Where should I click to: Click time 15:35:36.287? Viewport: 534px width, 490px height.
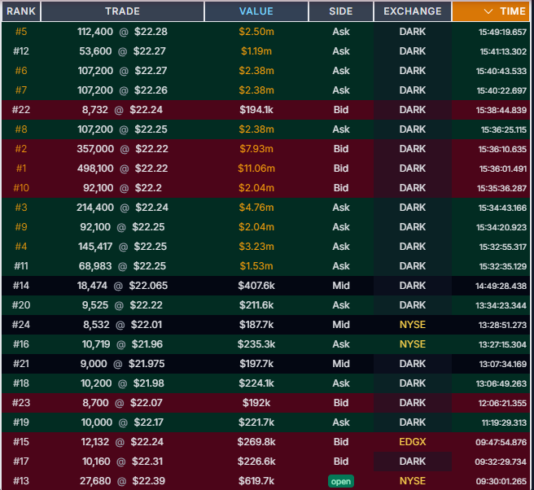tap(501, 188)
